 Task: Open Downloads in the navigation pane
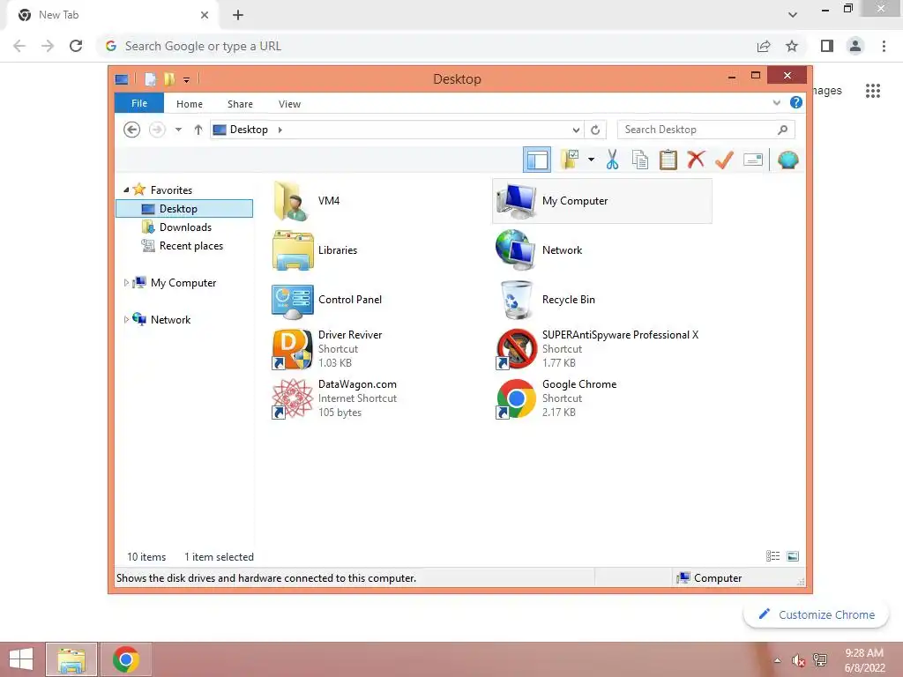click(184, 227)
